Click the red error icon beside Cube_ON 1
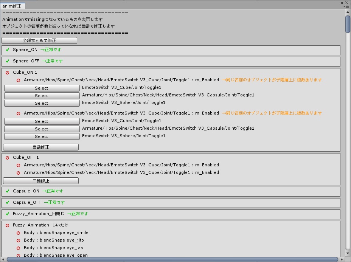 8,72
